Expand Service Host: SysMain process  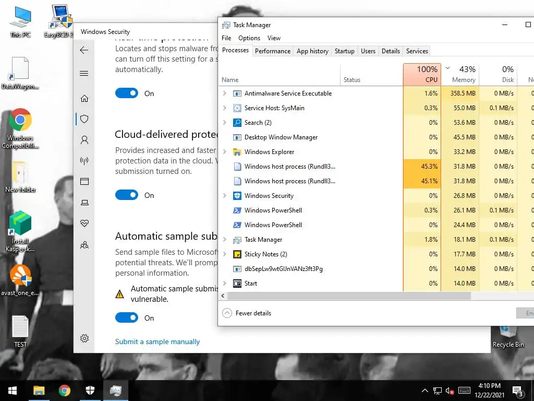[224, 108]
